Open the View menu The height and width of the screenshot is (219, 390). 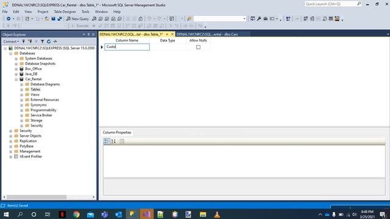tap(28, 12)
